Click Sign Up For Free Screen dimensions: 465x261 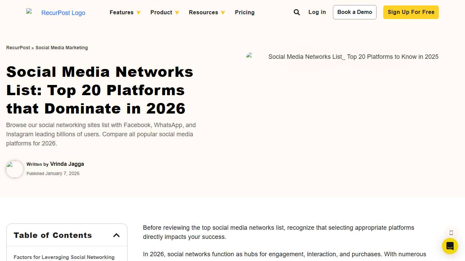tap(411, 12)
